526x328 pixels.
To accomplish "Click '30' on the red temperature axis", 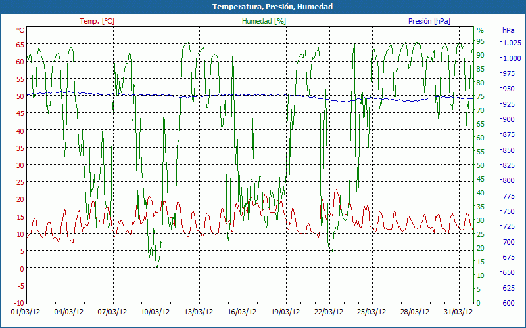I will 20,165.
